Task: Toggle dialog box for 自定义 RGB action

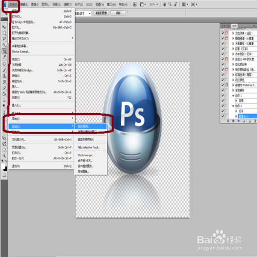Action: click(x=227, y=59)
